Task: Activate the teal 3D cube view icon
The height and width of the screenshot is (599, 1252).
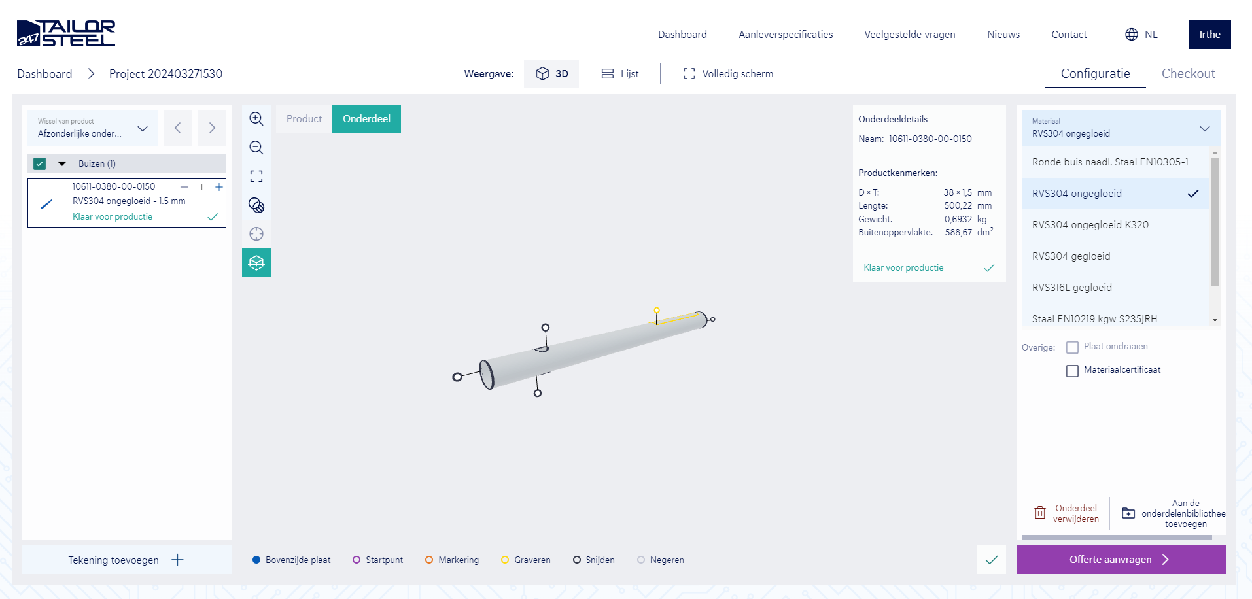Action: [x=256, y=263]
